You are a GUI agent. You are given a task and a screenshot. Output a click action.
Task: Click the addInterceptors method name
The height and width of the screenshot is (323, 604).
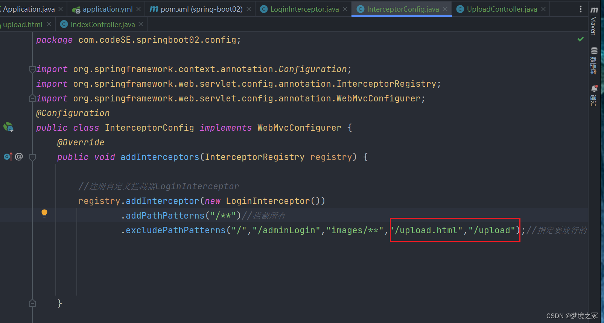pos(160,157)
